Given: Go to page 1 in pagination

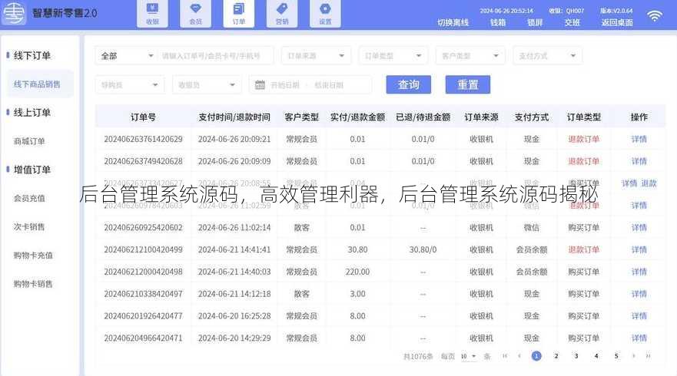Looking at the screenshot, I should [x=536, y=356].
